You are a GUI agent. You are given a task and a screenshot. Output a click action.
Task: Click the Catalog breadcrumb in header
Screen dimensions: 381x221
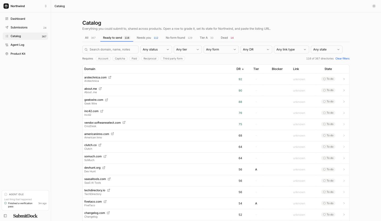[60, 6]
